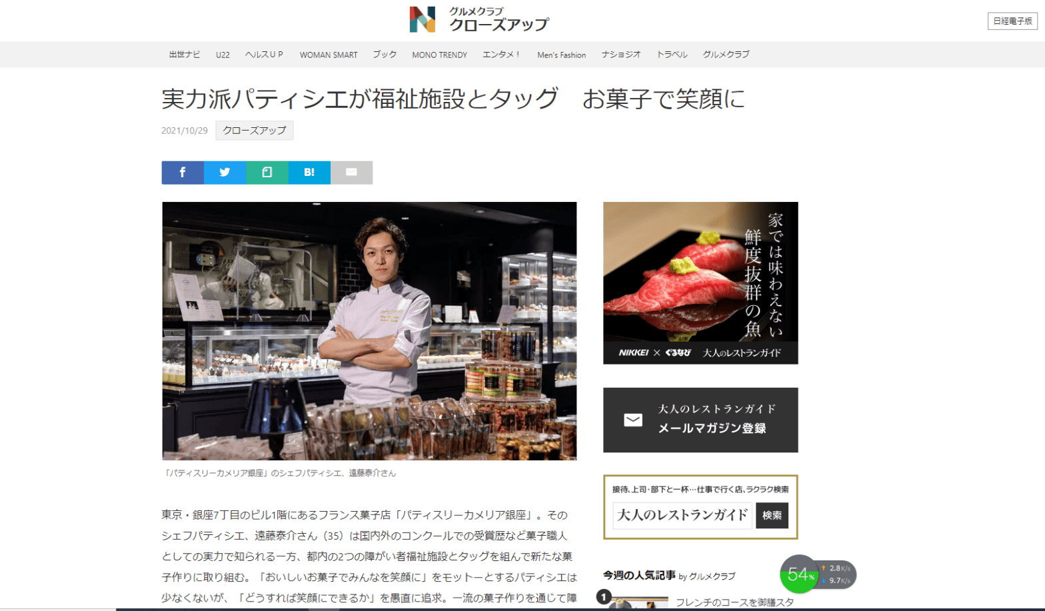Share article on Facebook
The image size is (1045, 611).
(183, 173)
